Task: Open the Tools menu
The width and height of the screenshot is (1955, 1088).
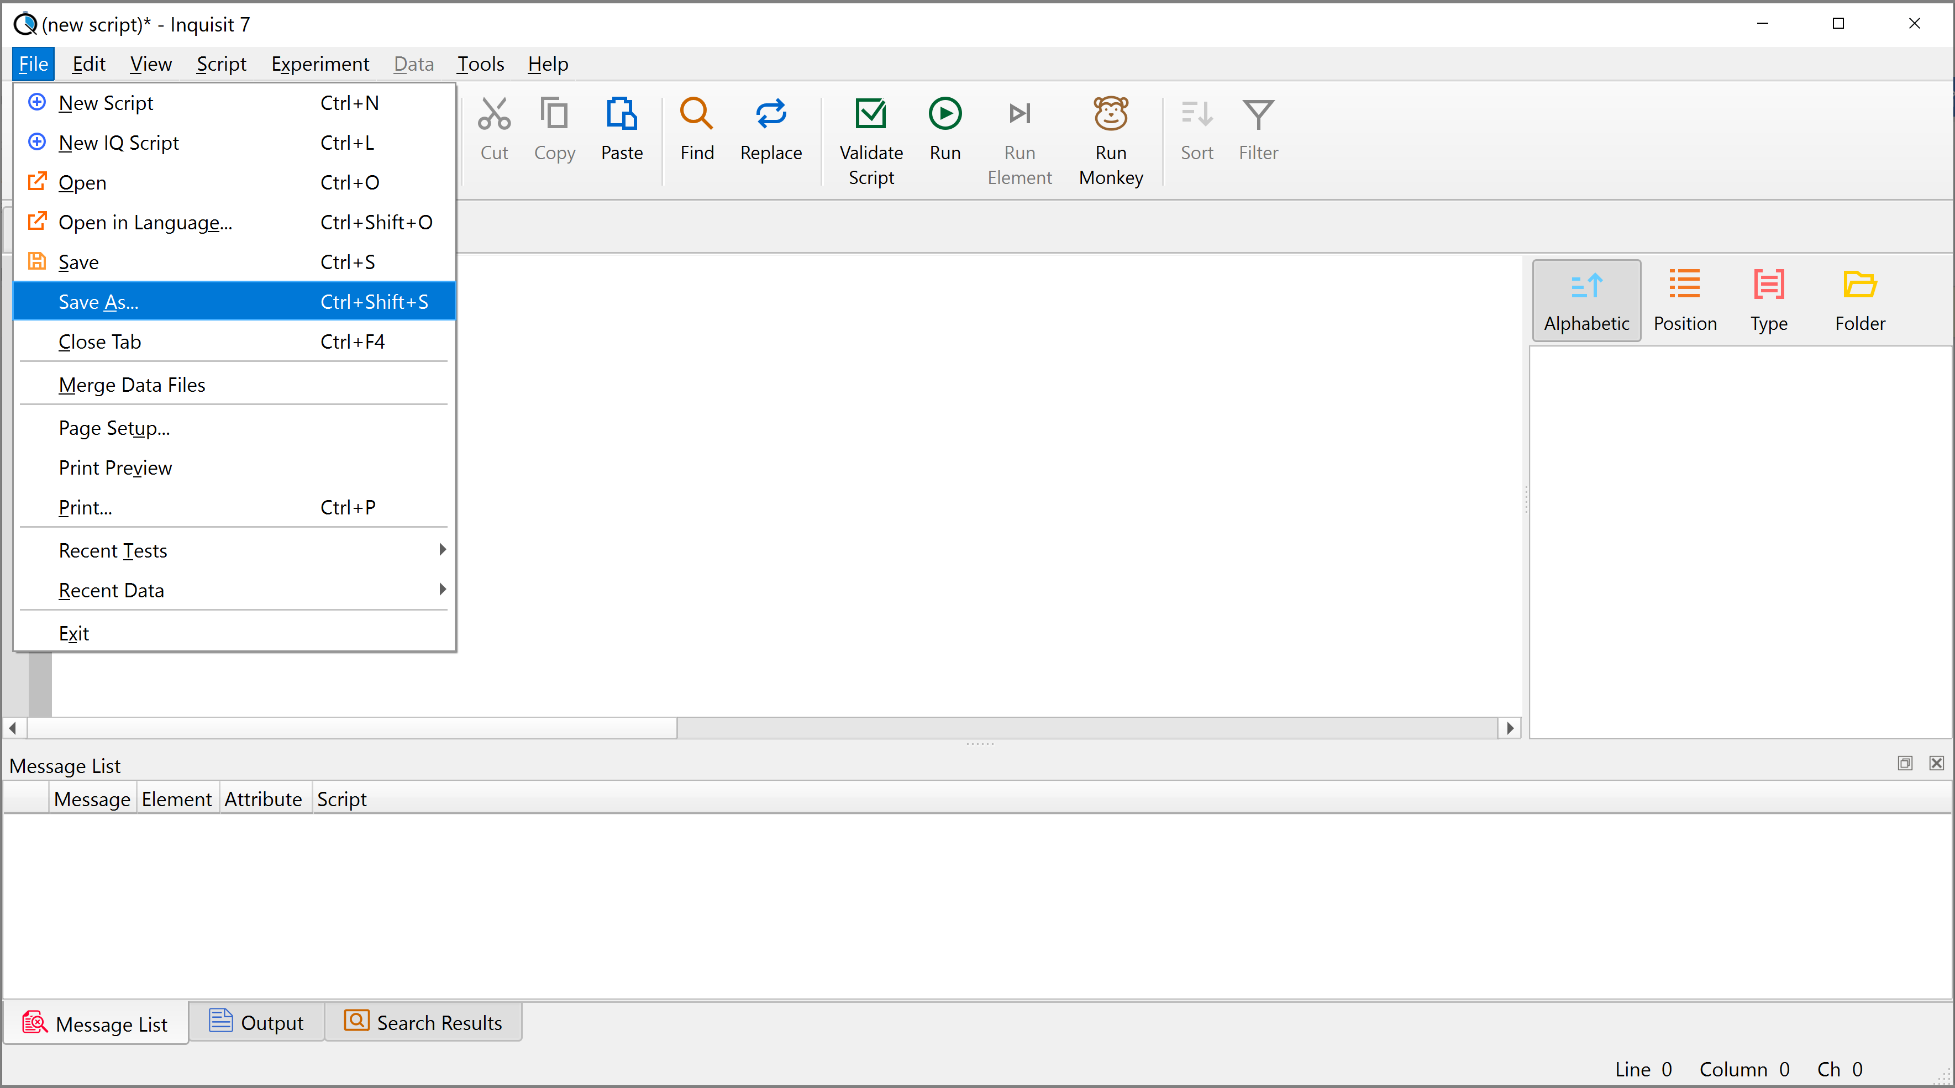Action: (x=480, y=64)
